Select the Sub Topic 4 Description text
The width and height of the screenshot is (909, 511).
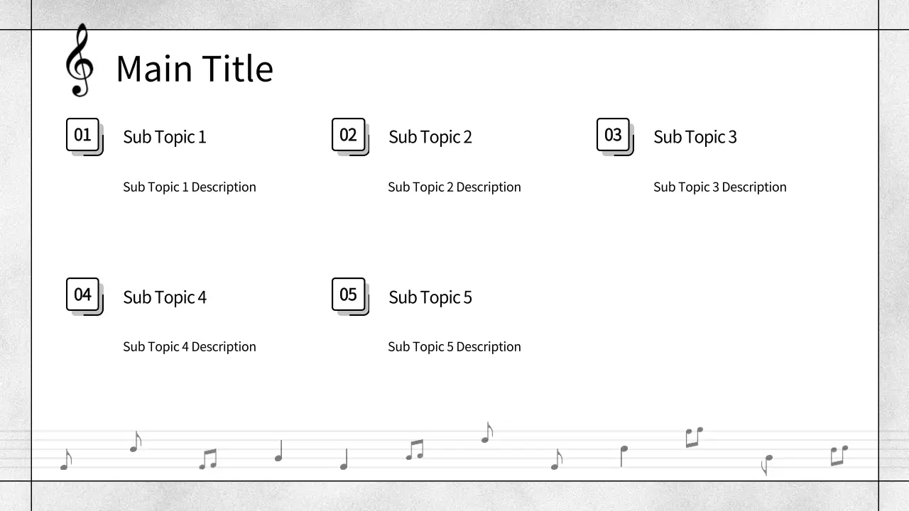[x=189, y=347]
